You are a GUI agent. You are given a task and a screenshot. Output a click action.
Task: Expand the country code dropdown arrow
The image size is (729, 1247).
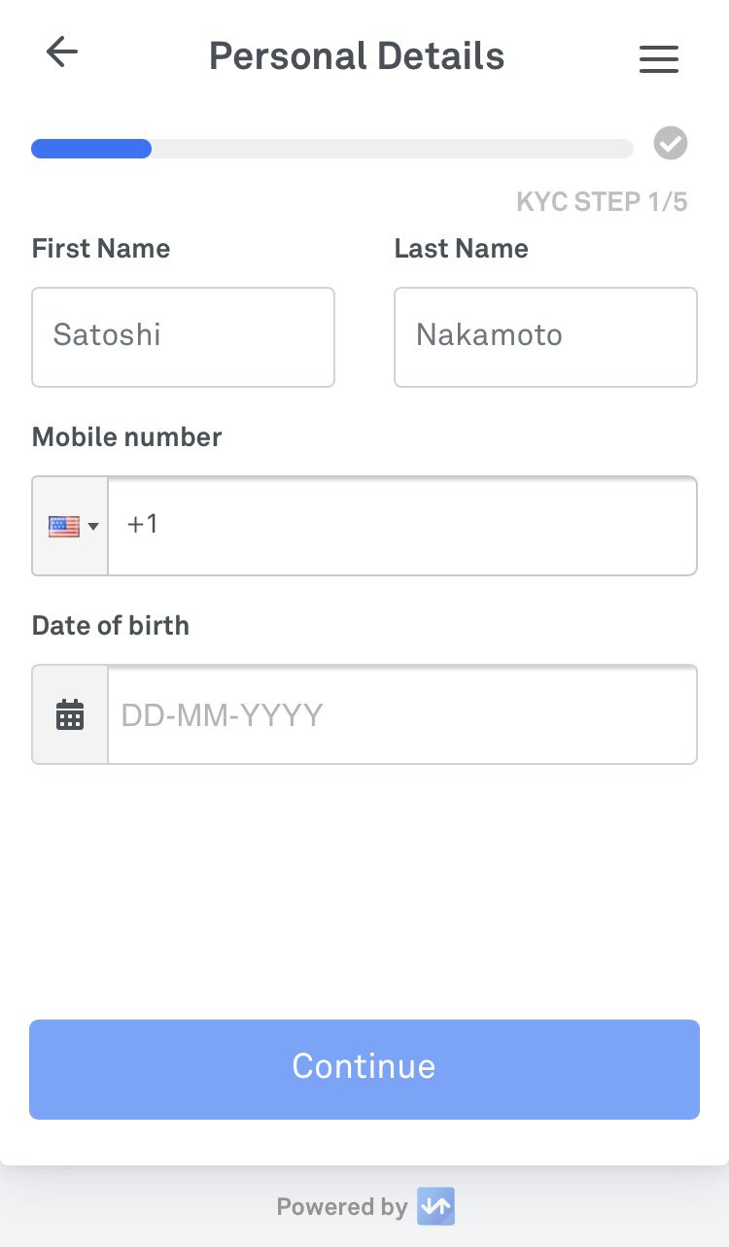[93, 527]
